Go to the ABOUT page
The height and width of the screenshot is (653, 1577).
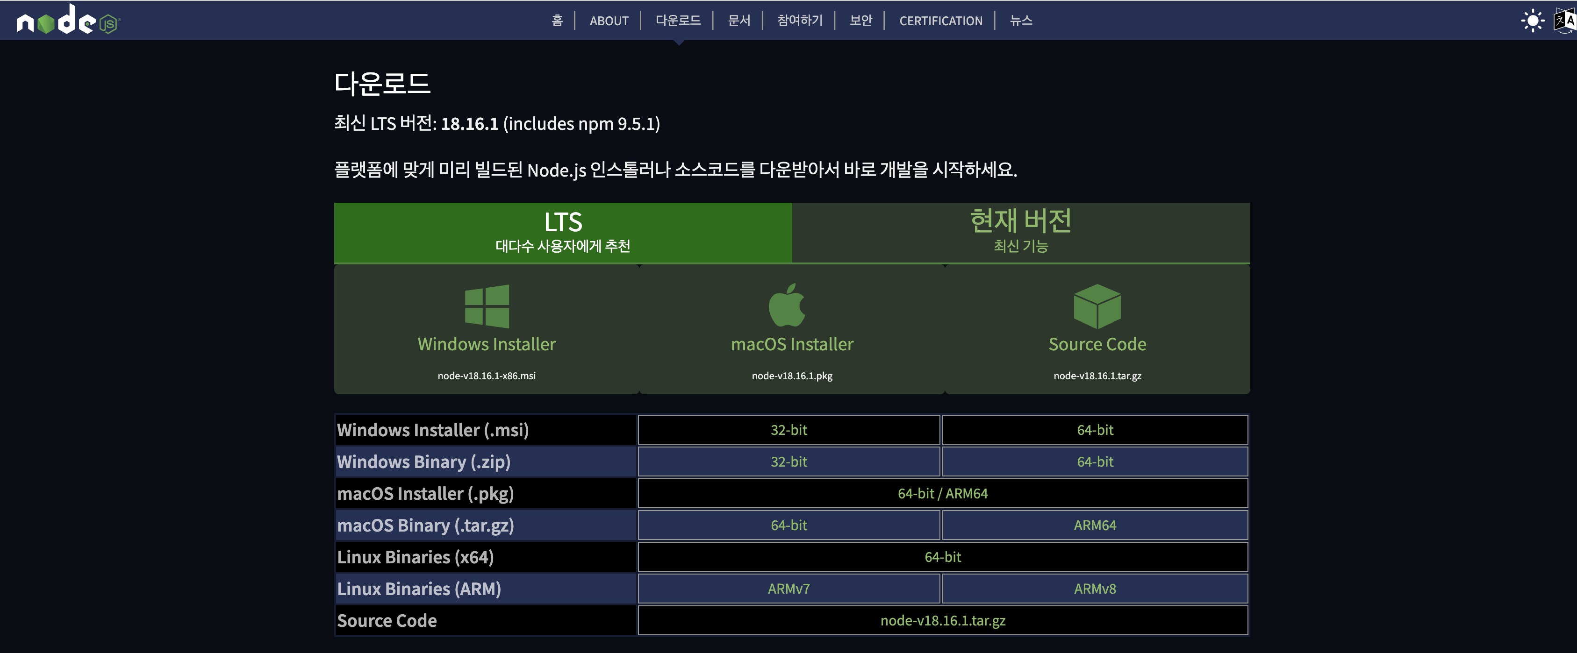click(609, 21)
